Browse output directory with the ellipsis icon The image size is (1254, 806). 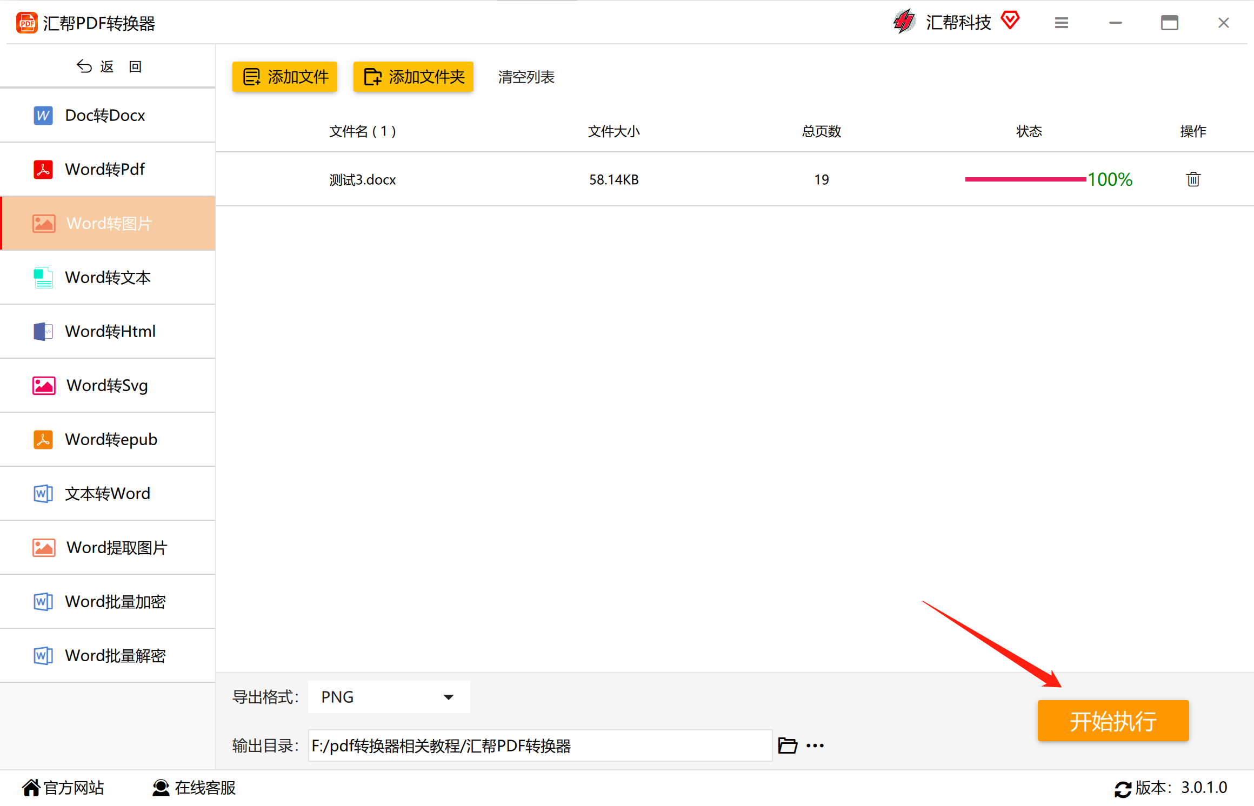click(x=815, y=745)
